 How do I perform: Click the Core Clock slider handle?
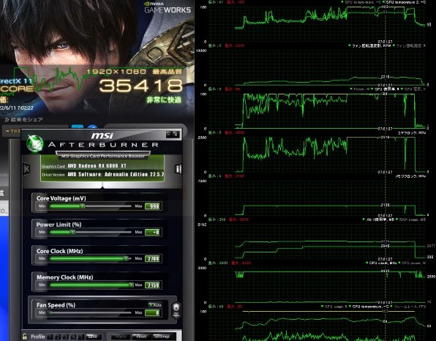click(127, 258)
